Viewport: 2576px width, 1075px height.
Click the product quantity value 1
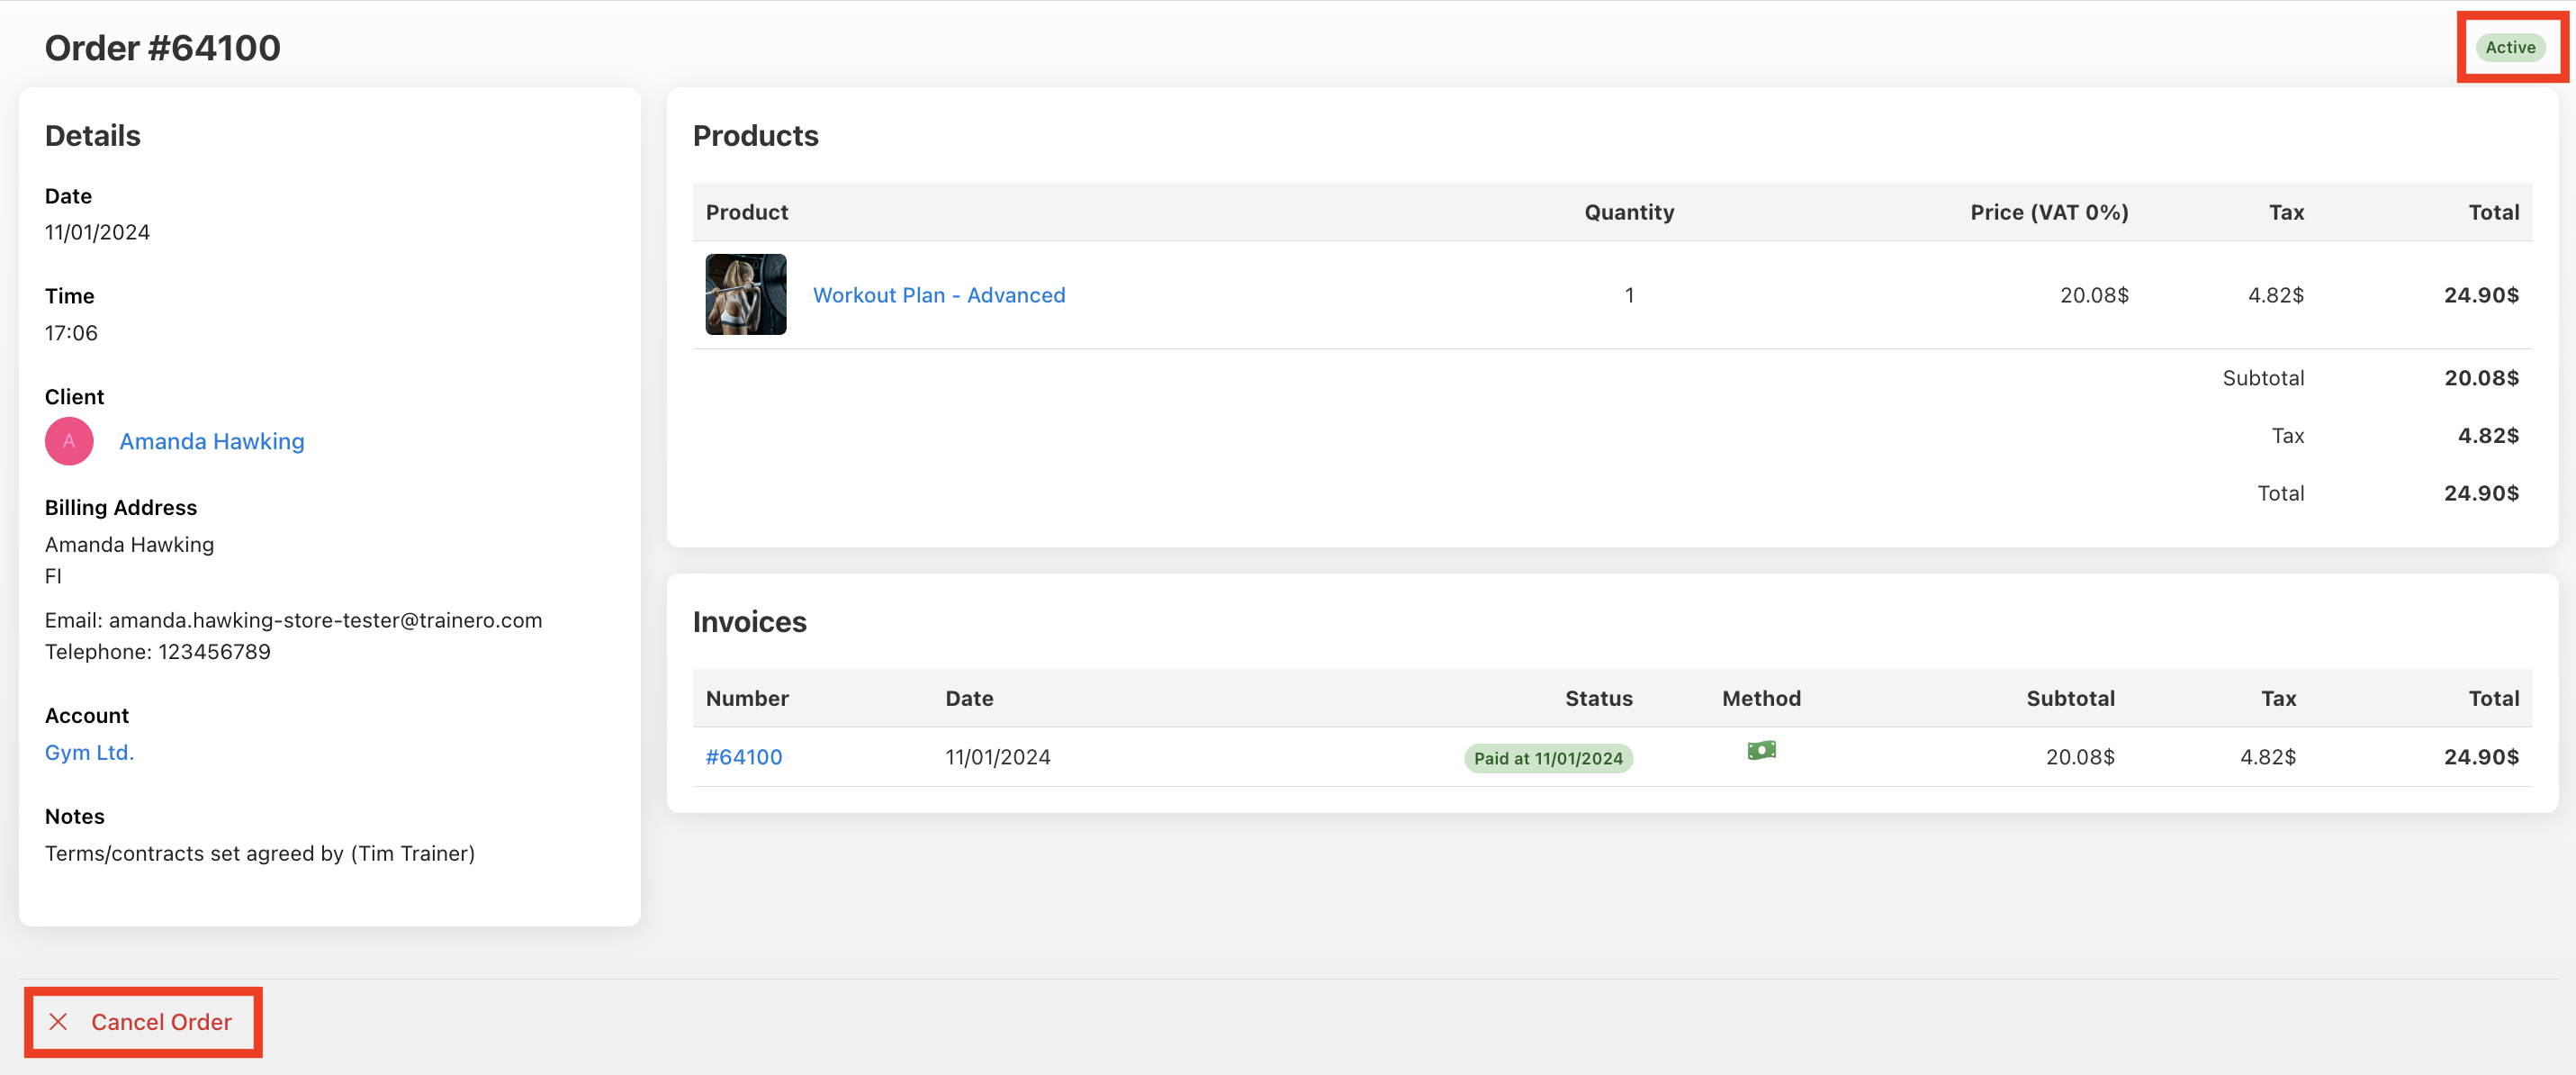click(x=1629, y=295)
